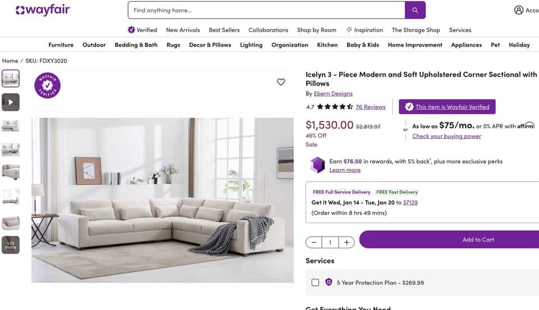Open the Account profile icon

pos(518,10)
